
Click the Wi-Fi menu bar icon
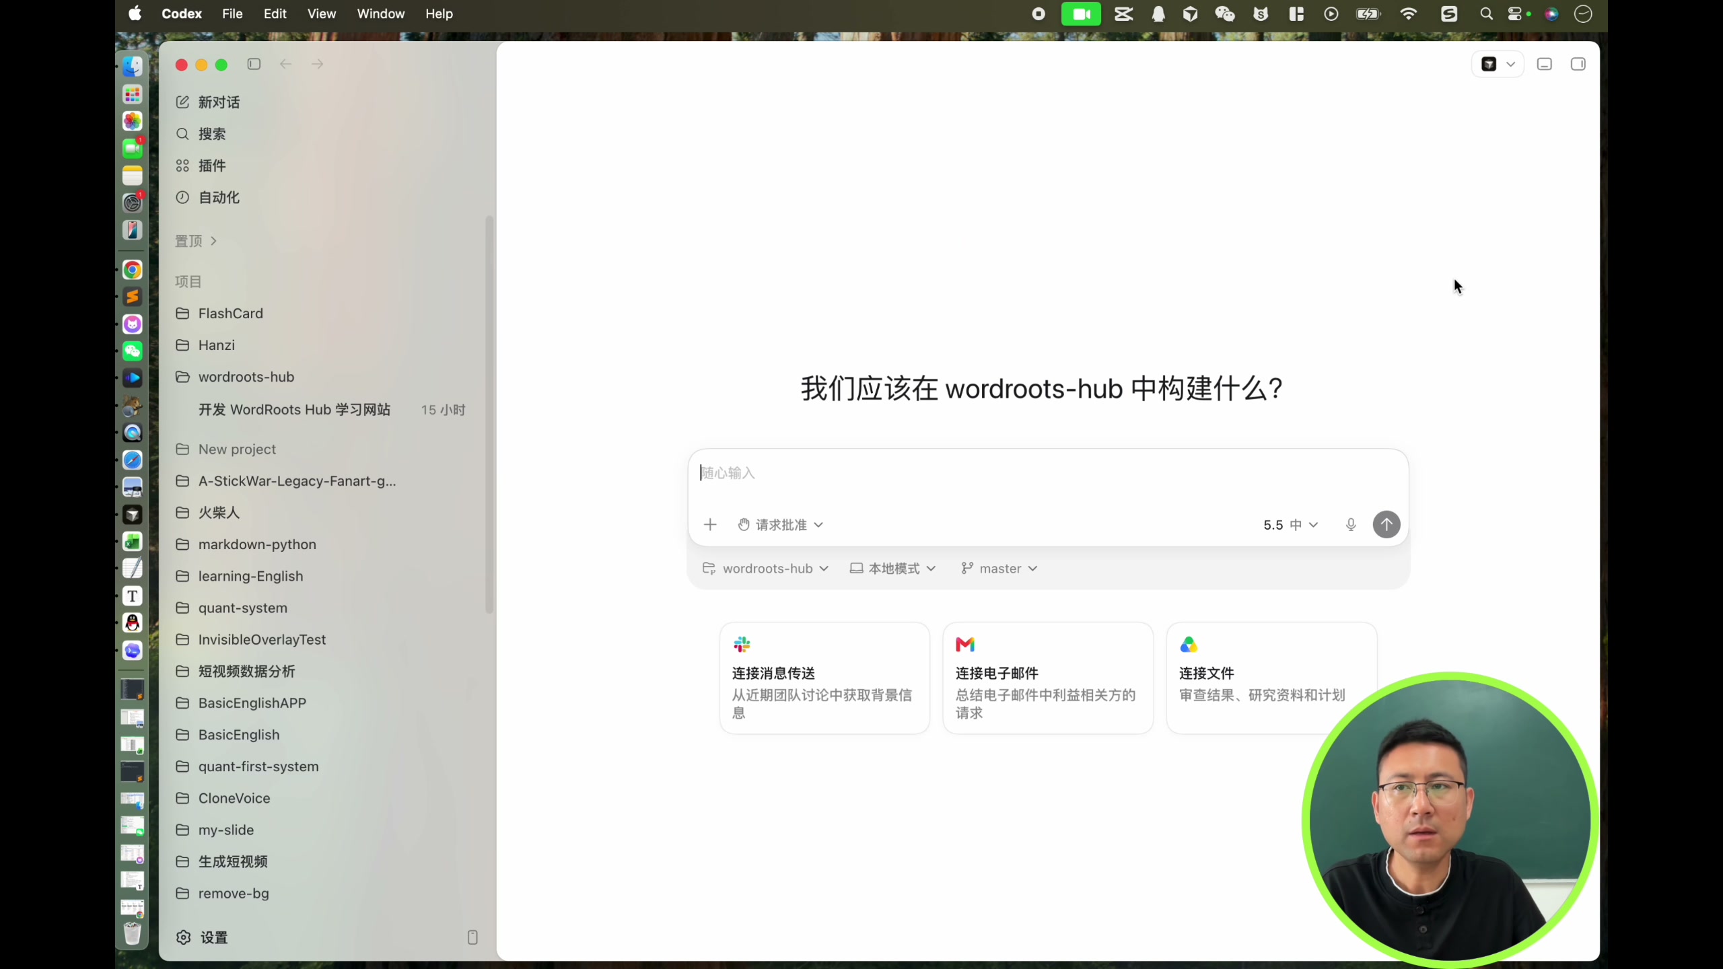click(x=1409, y=13)
